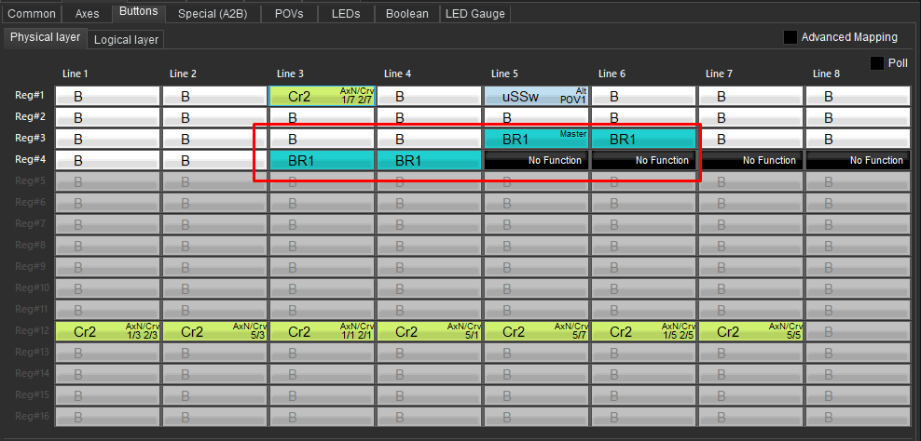Screen dimensions: 921x441
Task: Click B cell at Reg#1 Line 6
Action: point(644,96)
